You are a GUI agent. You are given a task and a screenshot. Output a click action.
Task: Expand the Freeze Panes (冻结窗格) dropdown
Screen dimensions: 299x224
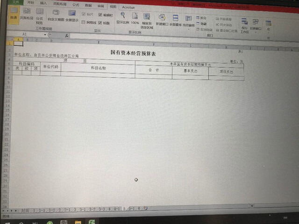click(189, 20)
